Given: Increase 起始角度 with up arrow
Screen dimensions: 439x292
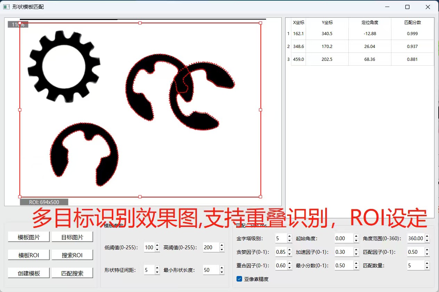Looking at the screenshot, I should coord(356,236).
